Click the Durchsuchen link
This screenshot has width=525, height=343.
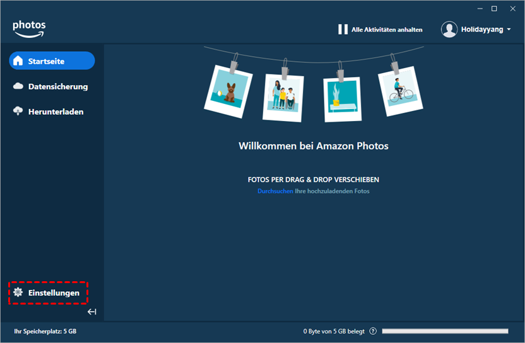tap(275, 191)
